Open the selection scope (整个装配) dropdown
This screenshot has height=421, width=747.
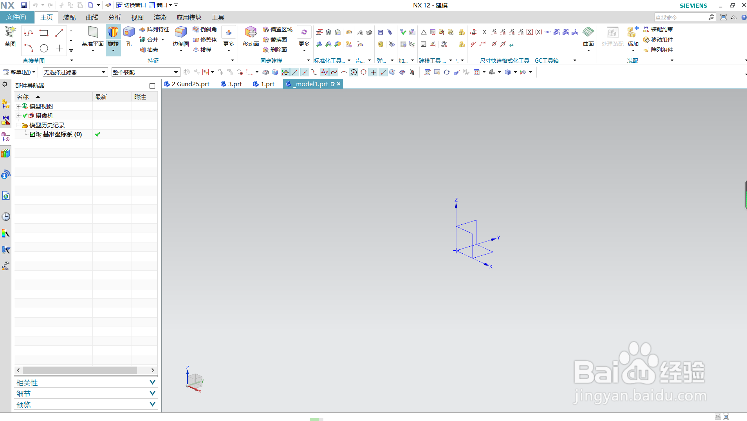click(x=146, y=72)
